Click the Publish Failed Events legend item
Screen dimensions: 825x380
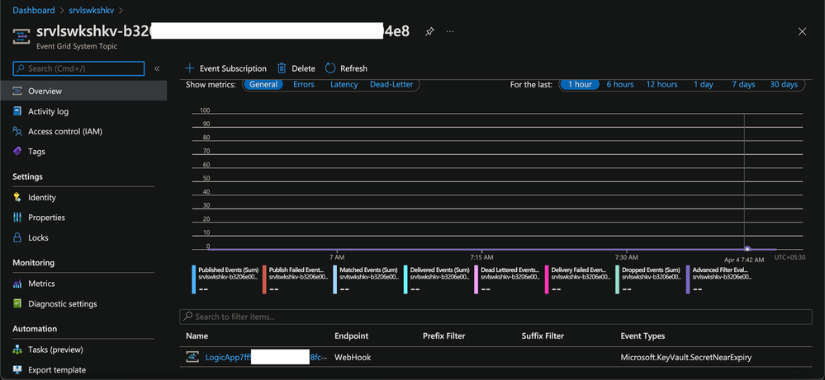[296, 279]
